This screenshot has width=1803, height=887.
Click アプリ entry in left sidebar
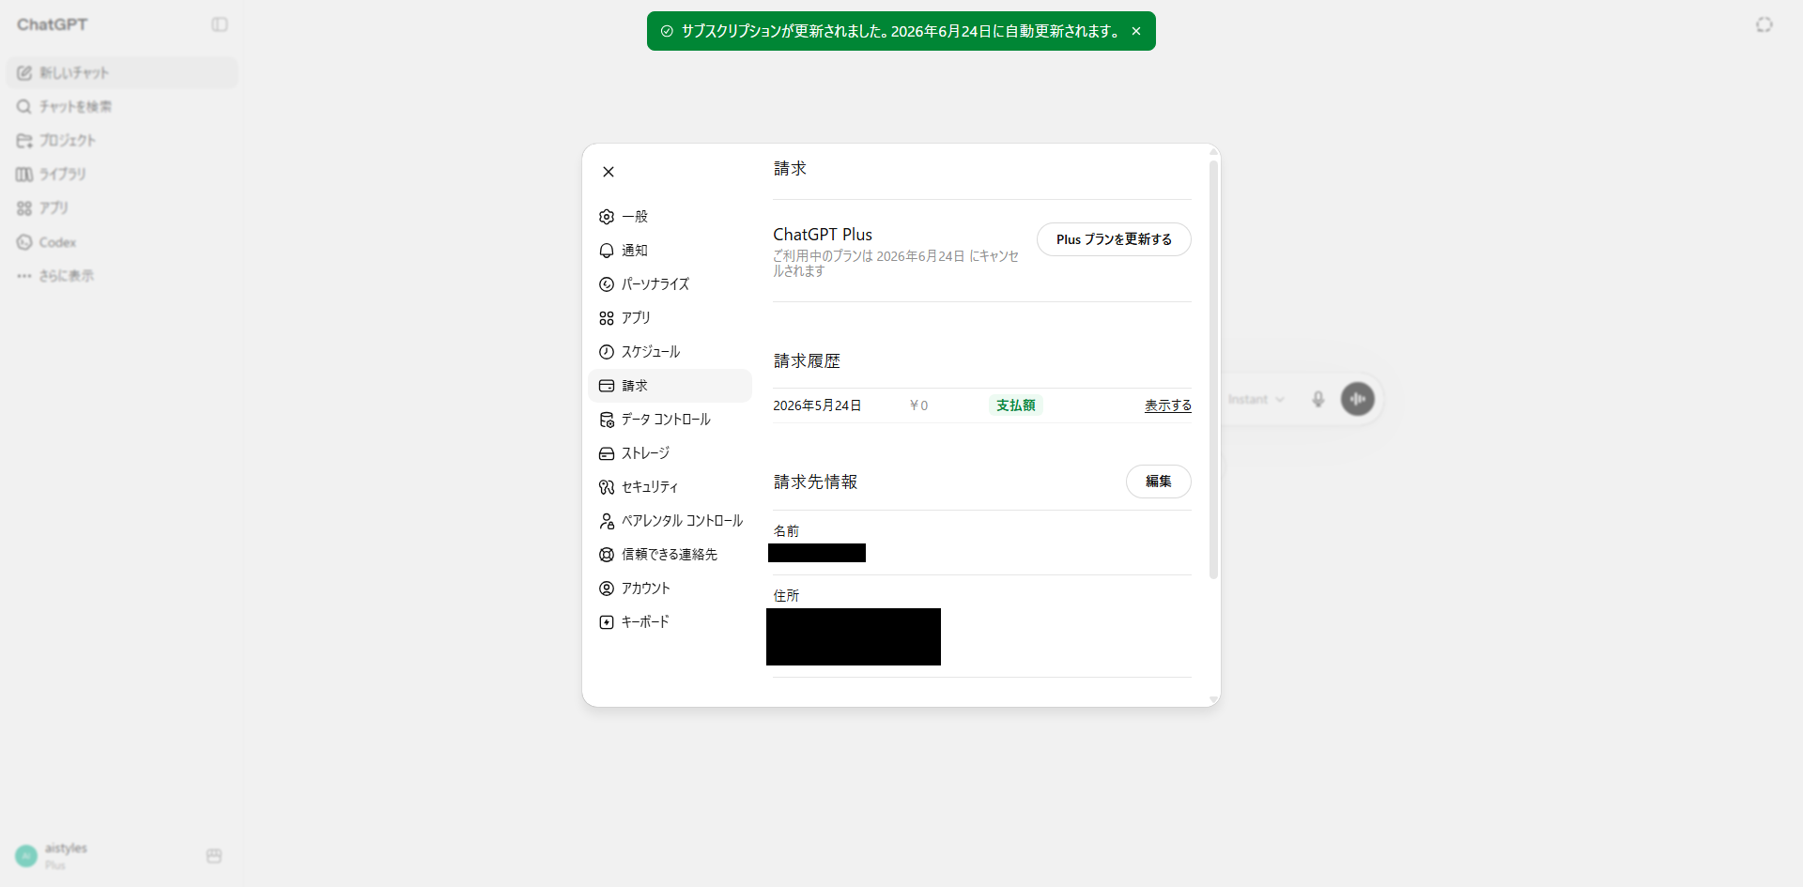(122, 208)
